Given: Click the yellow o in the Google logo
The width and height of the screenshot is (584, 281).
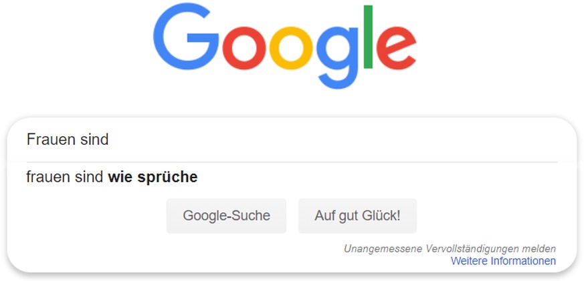Looking at the screenshot, I should pos(290,48).
